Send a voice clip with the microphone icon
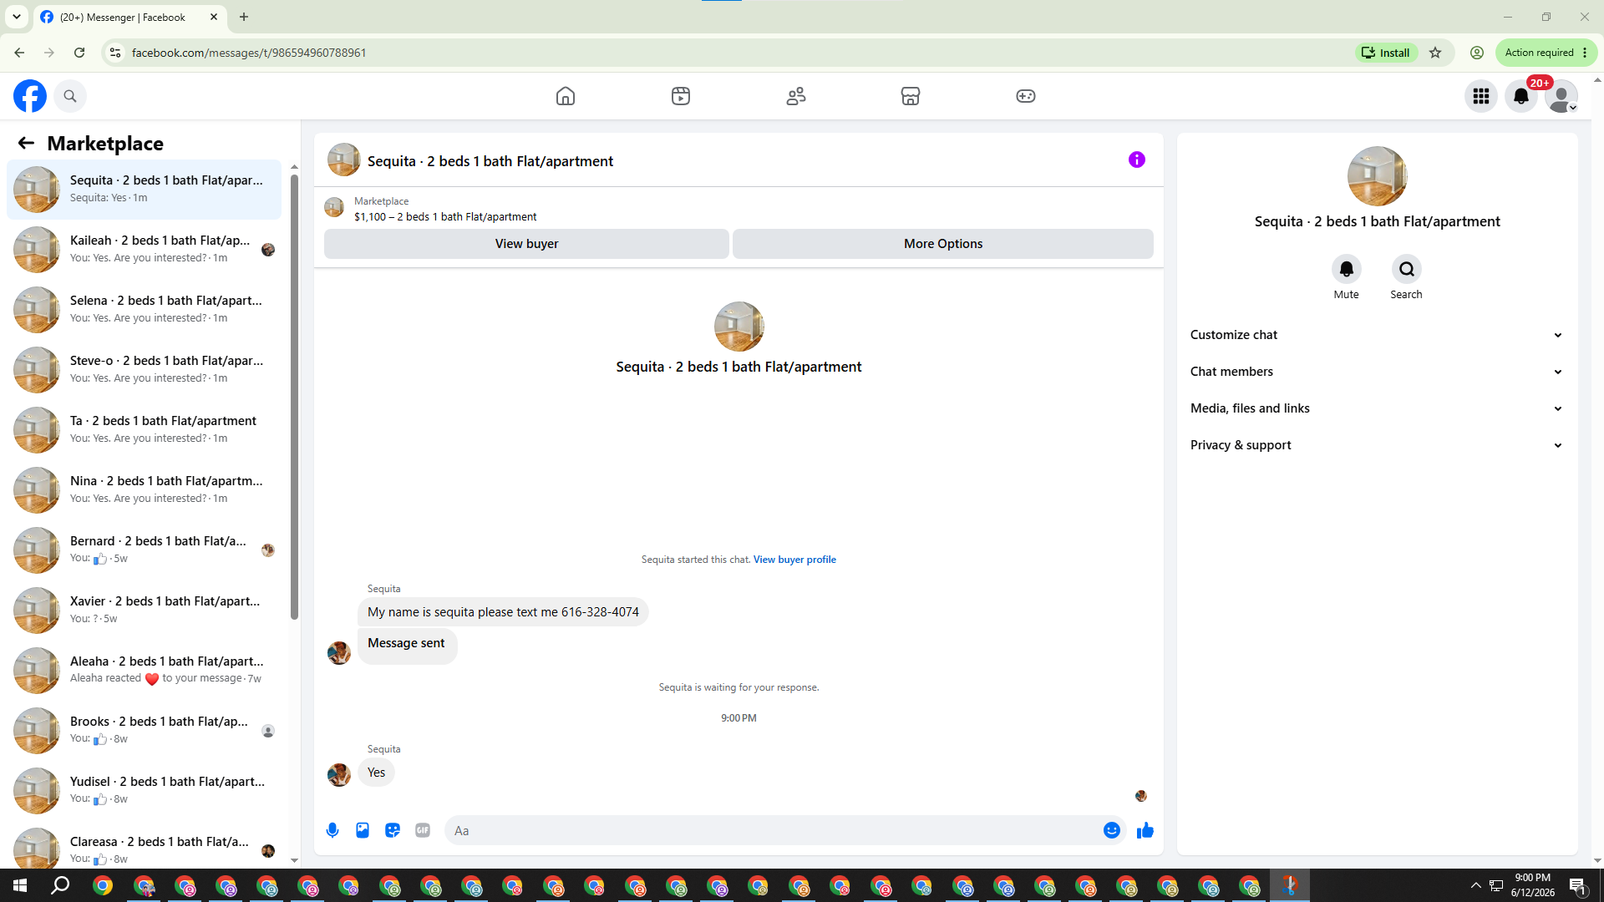 pyautogui.click(x=332, y=830)
